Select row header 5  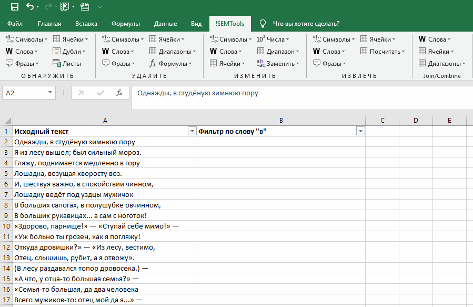click(x=6, y=174)
